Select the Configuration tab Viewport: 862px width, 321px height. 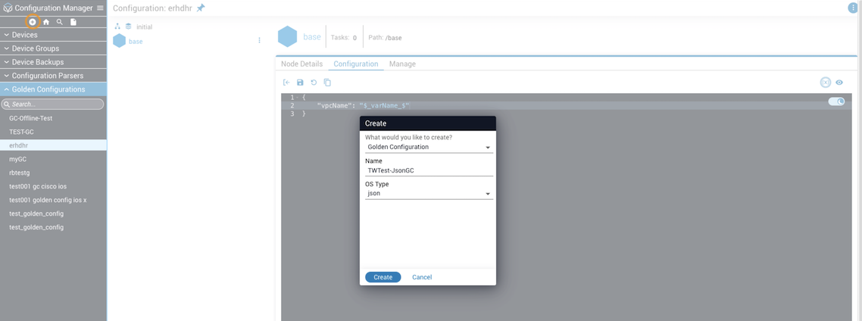click(356, 64)
